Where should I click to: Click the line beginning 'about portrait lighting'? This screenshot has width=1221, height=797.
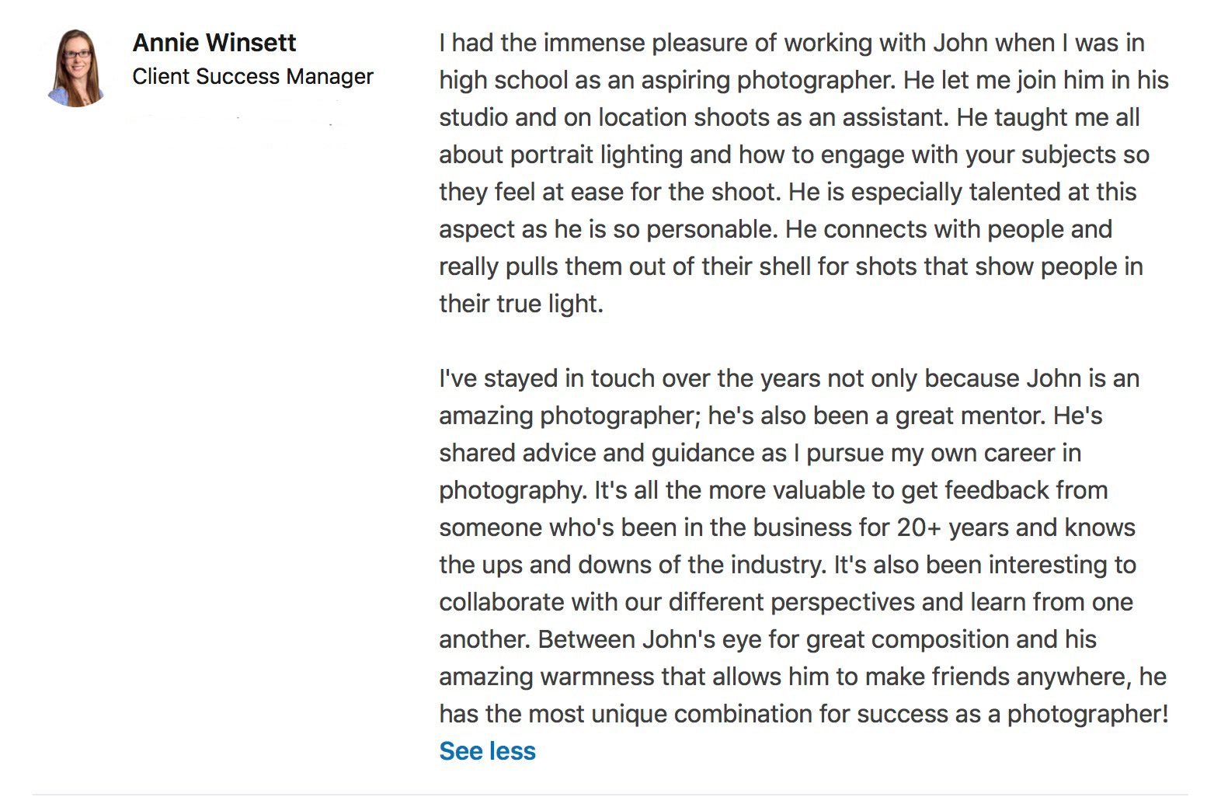794,155
